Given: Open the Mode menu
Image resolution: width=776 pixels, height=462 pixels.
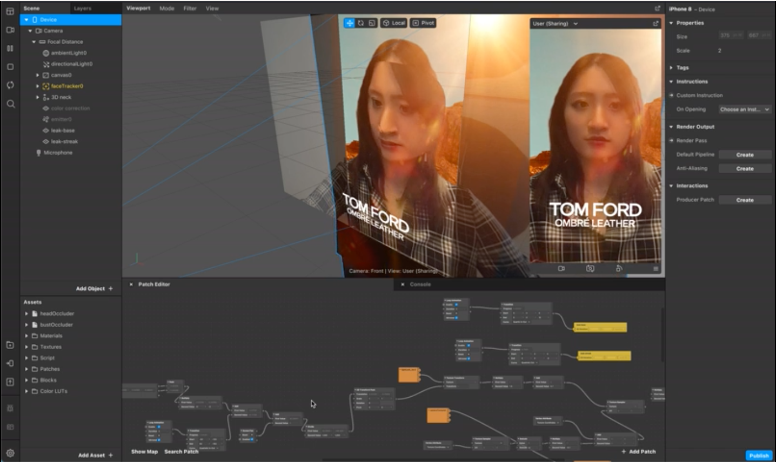Looking at the screenshot, I should (x=166, y=8).
